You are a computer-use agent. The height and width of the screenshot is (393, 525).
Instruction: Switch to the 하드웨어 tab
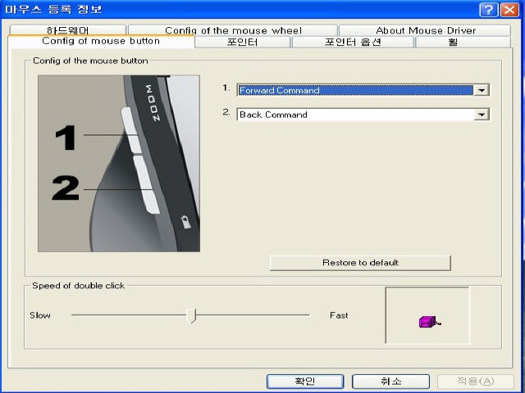coord(67,30)
